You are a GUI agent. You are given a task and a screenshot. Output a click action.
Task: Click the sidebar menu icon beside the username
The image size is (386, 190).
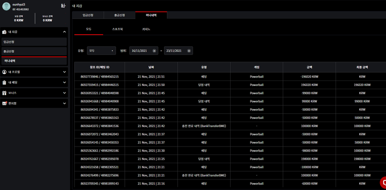(63, 6)
